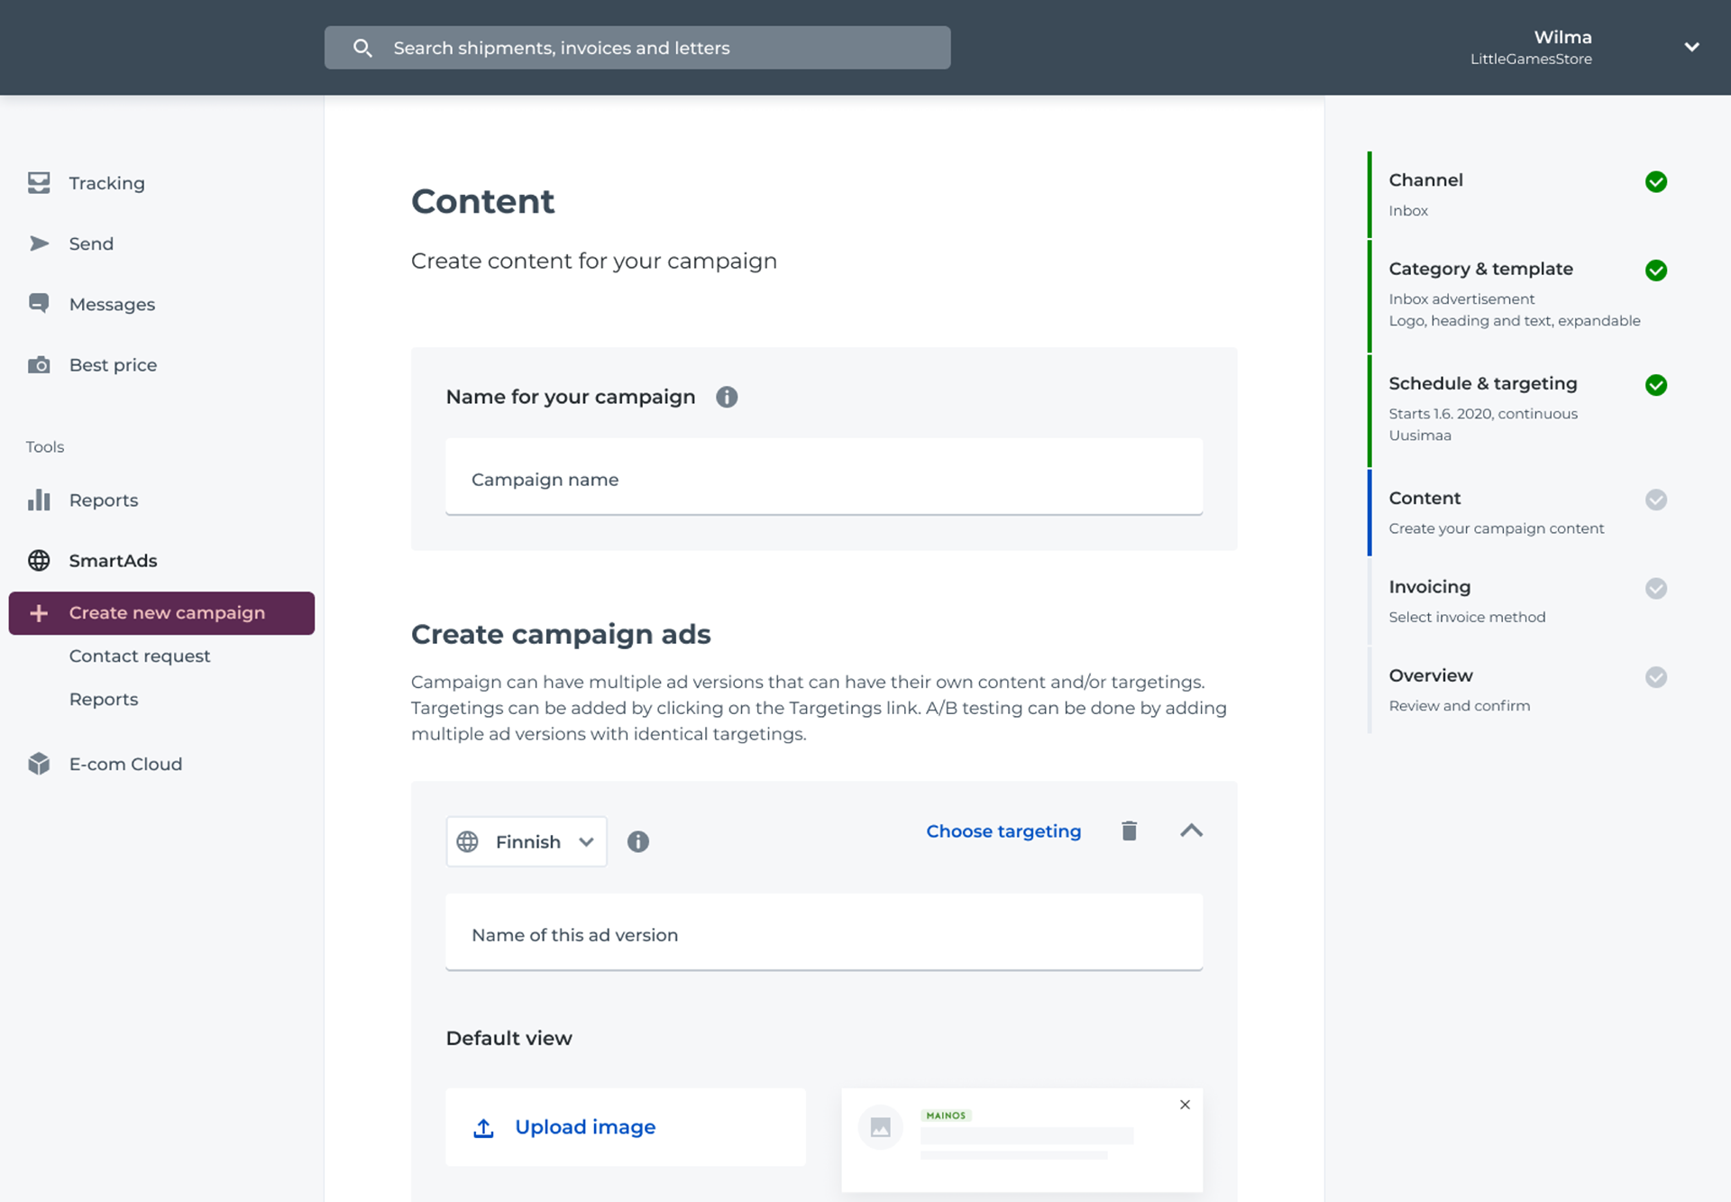The image size is (1731, 1202).
Task: Click the Tracking inbox icon
Action: click(x=39, y=183)
